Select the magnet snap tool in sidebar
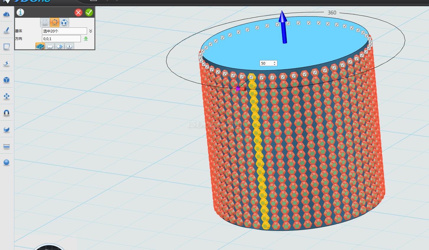Screen dimensions: 429x250 (6, 113)
